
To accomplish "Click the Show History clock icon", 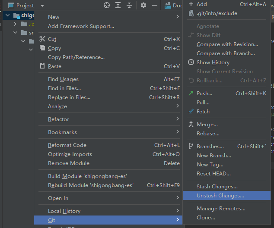I will point(191,62).
